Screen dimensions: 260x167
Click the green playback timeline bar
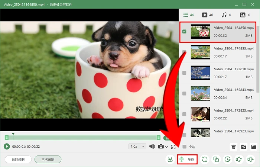(82, 138)
